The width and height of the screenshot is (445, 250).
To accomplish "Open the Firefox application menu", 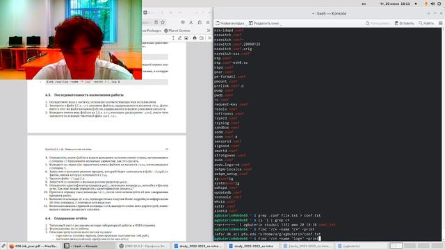I will [x=208, y=22].
